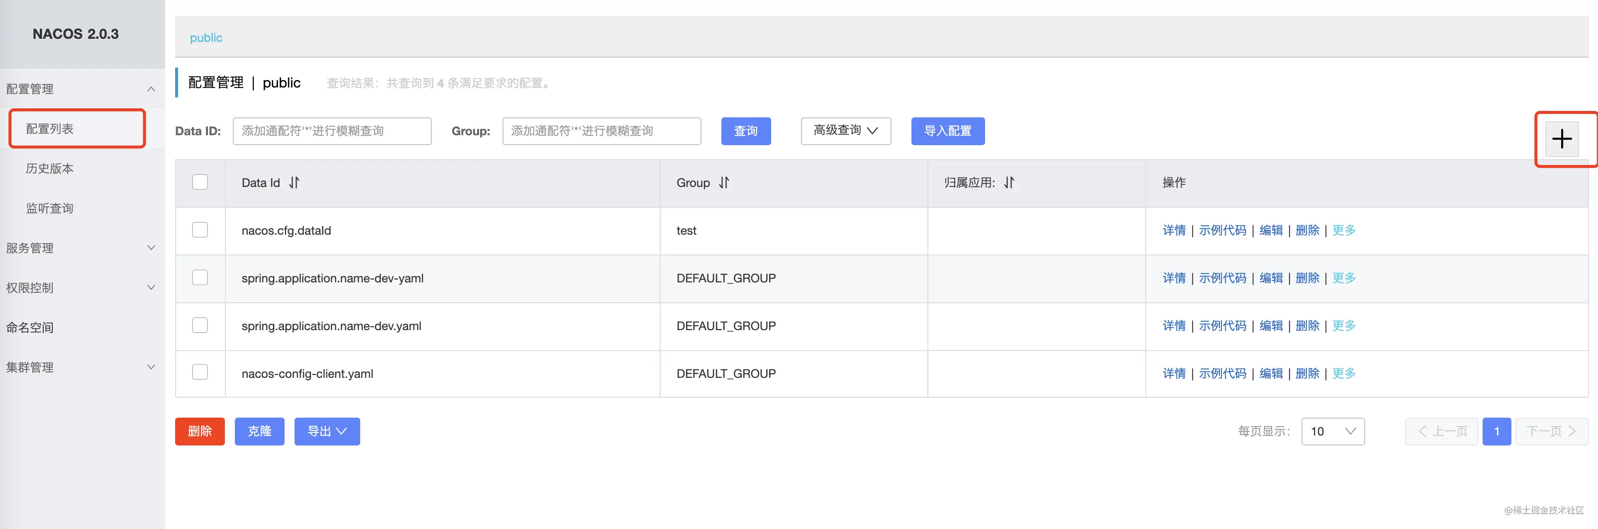The image size is (1598, 529).
Task: Click 删除 link for spring.application.name-dev-yaml
Action: click(1307, 278)
